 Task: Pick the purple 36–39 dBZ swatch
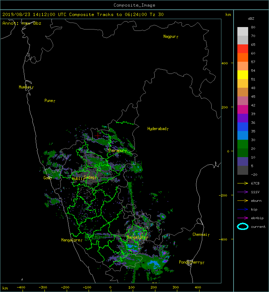coord(243,118)
